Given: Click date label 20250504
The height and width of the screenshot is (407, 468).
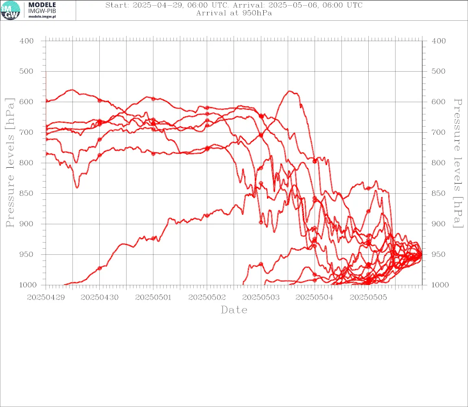Looking at the screenshot, I should click(314, 298).
